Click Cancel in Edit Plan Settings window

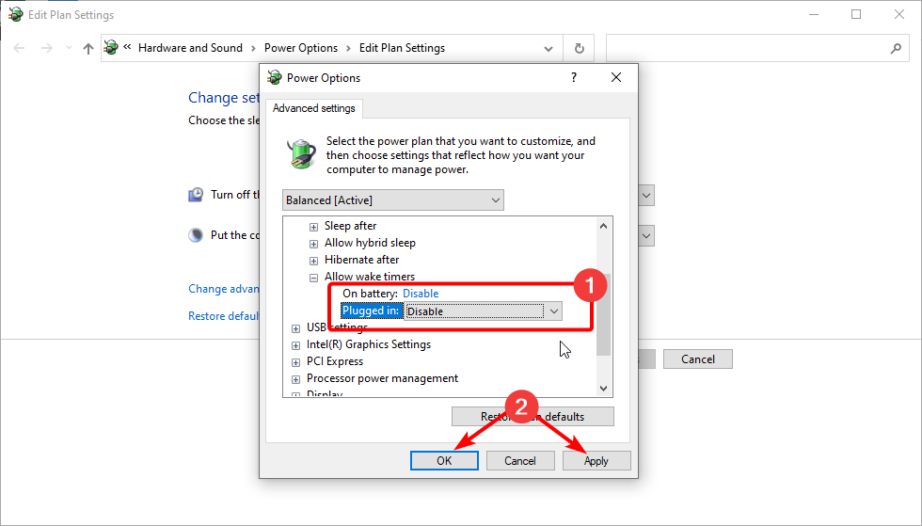click(x=698, y=359)
